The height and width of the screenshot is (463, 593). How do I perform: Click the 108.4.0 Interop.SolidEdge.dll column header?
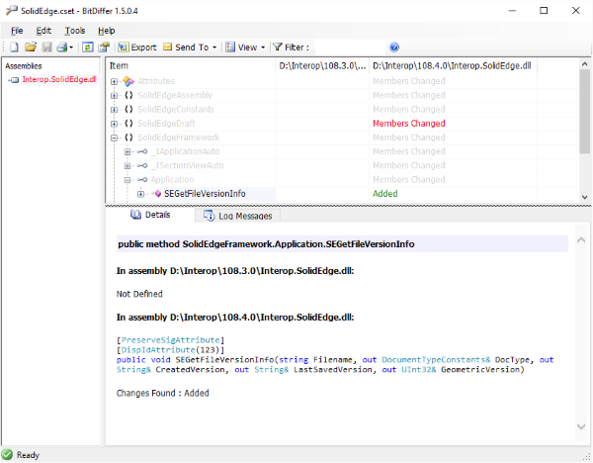click(453, 66)
